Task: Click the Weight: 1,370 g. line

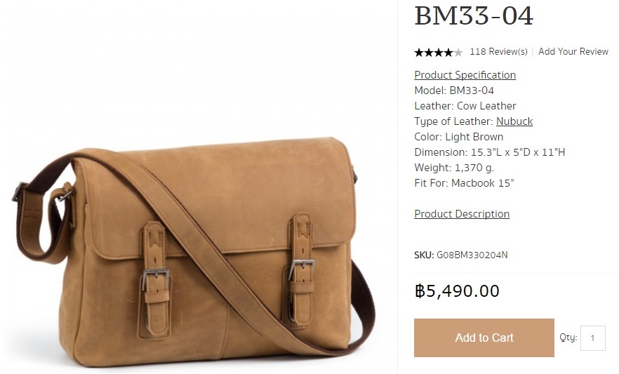Action: point(454,168)
